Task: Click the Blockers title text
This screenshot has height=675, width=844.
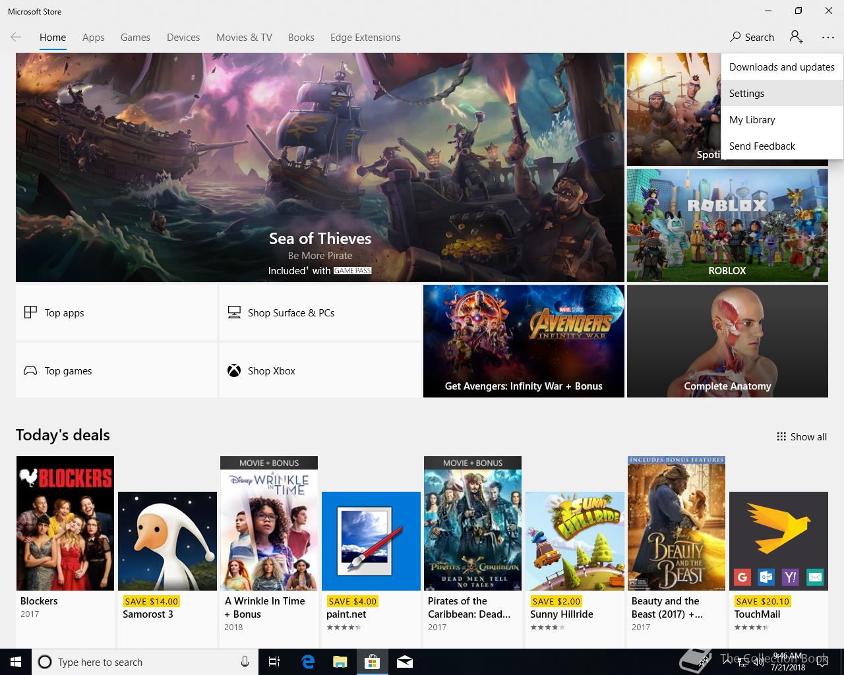Action: [x=39, y=601]
